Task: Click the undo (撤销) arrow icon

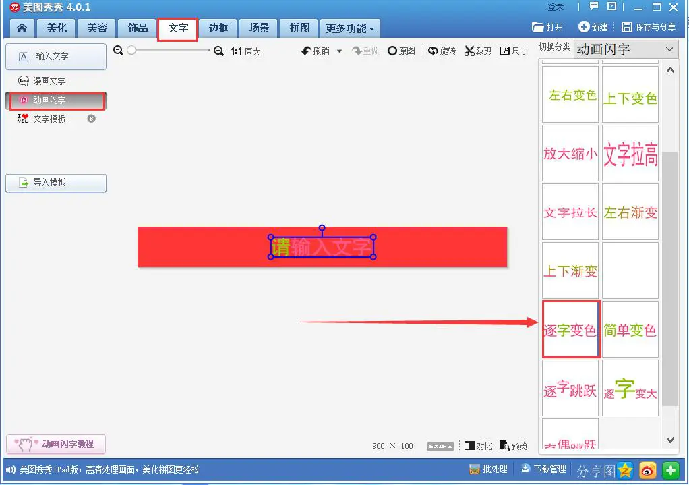Action: coord(307,51)
